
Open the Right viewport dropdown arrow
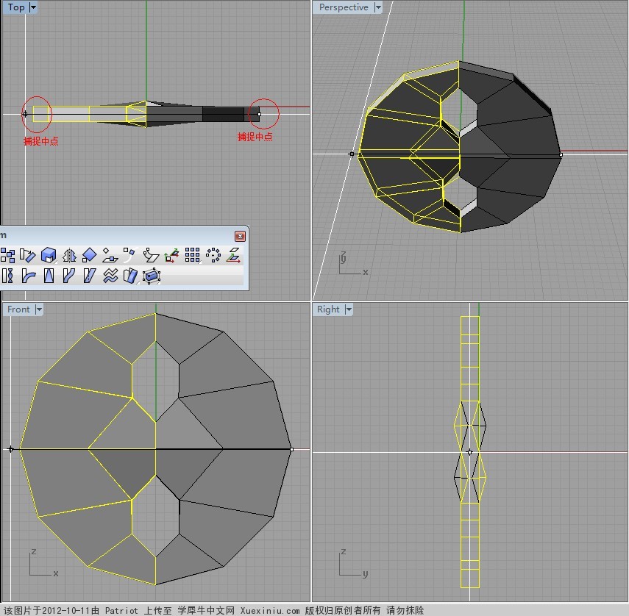click(x=349, y=309)
